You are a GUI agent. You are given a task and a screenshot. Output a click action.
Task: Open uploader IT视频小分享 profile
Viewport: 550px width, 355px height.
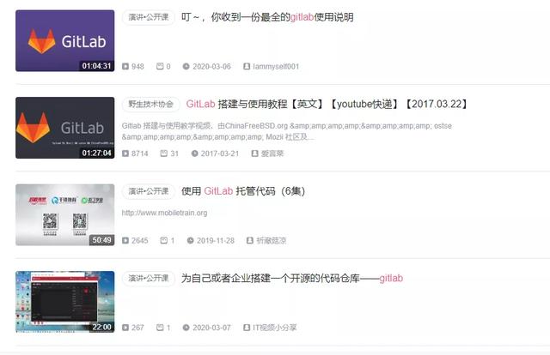pyautogui.click(x=275, y=328)
